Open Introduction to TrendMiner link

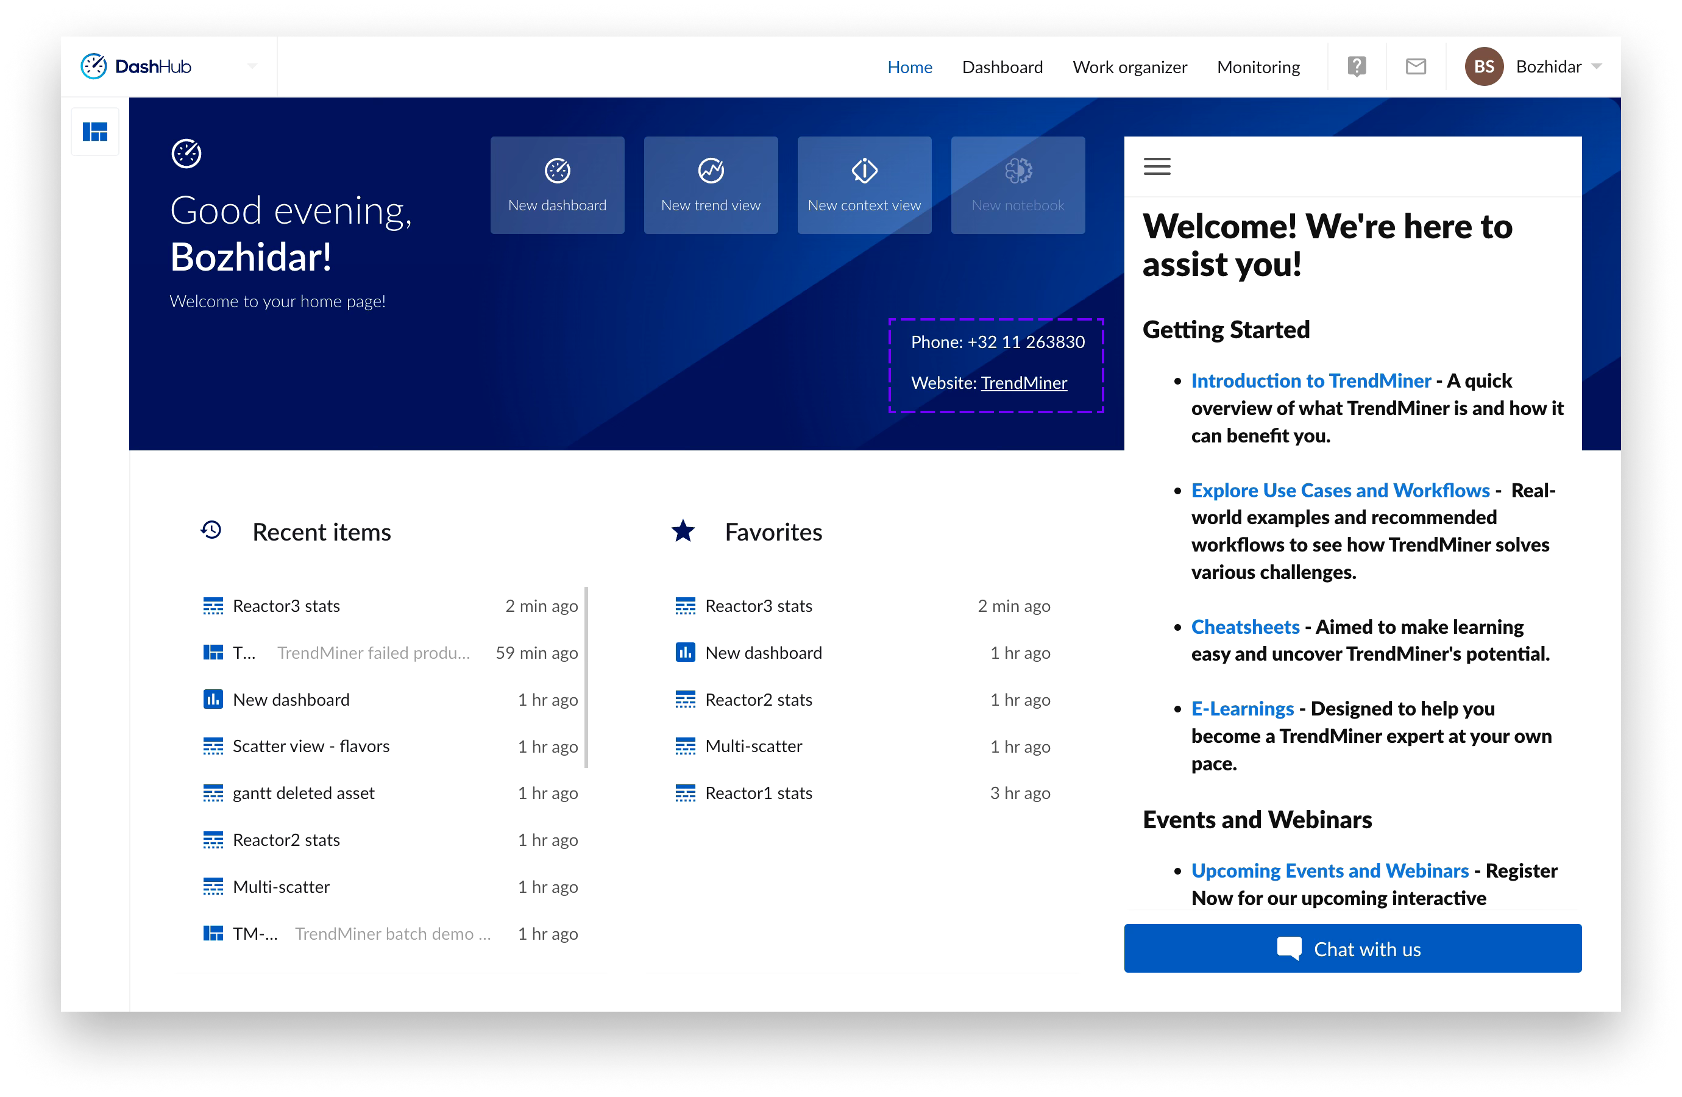(x=1310, y=381)
